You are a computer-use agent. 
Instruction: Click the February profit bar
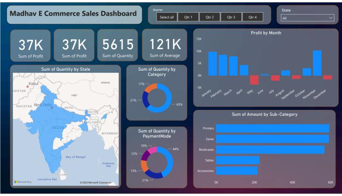pos(223,65)
